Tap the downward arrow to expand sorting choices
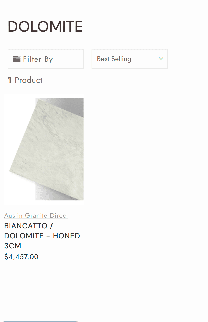Screen dimensions: 208x322 click(161, 59)
